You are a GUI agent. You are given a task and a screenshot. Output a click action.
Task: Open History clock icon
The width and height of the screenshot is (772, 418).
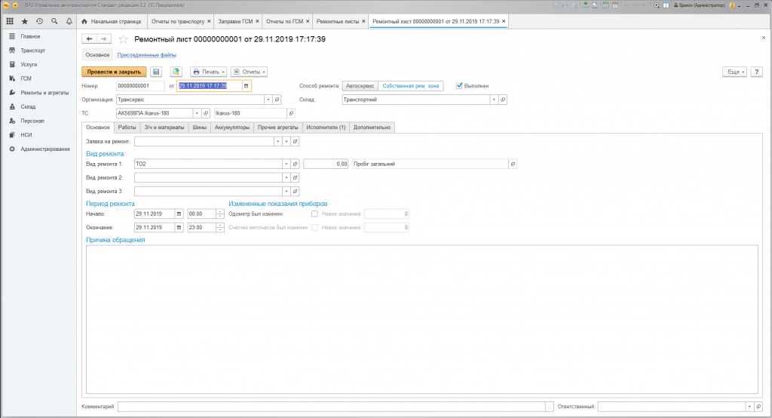[x=39, y=21]
